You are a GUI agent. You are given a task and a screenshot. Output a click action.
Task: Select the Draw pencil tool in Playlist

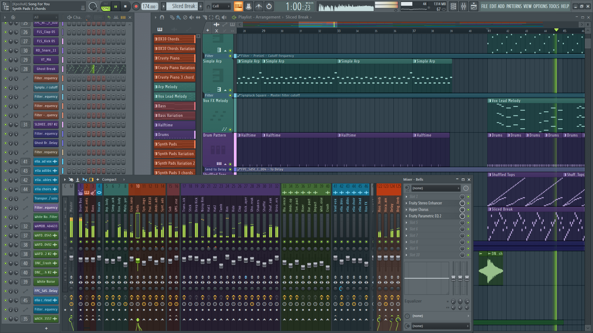click(172, 17)
